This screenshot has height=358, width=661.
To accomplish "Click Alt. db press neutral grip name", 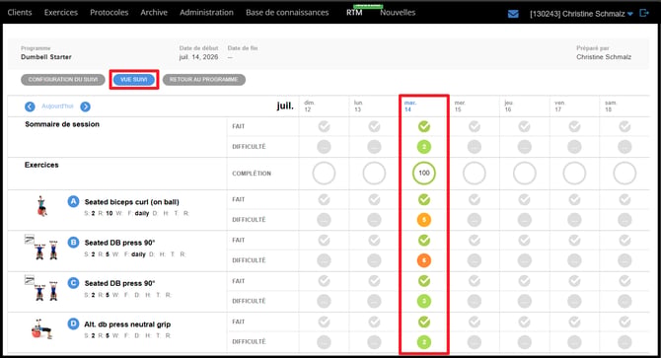I will tap(127, 324).
